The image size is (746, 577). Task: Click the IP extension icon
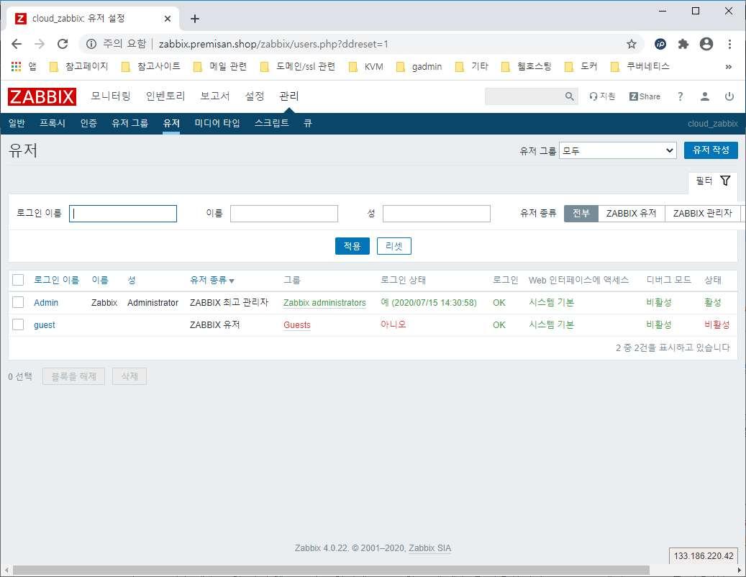(660, 44)
